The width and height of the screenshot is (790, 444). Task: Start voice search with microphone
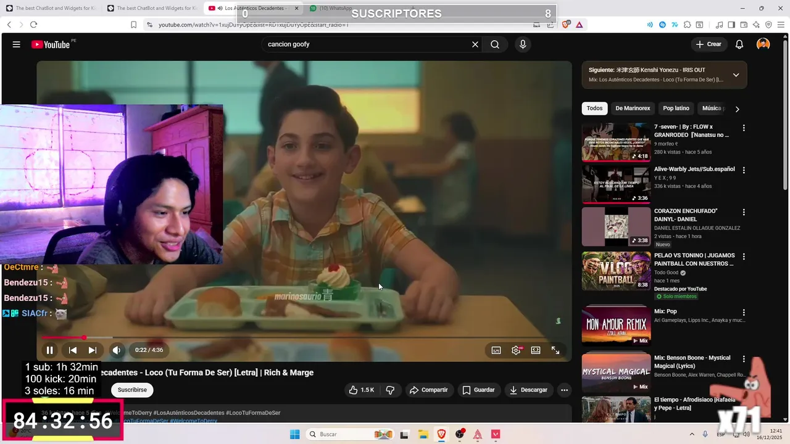tap(523, 44)
